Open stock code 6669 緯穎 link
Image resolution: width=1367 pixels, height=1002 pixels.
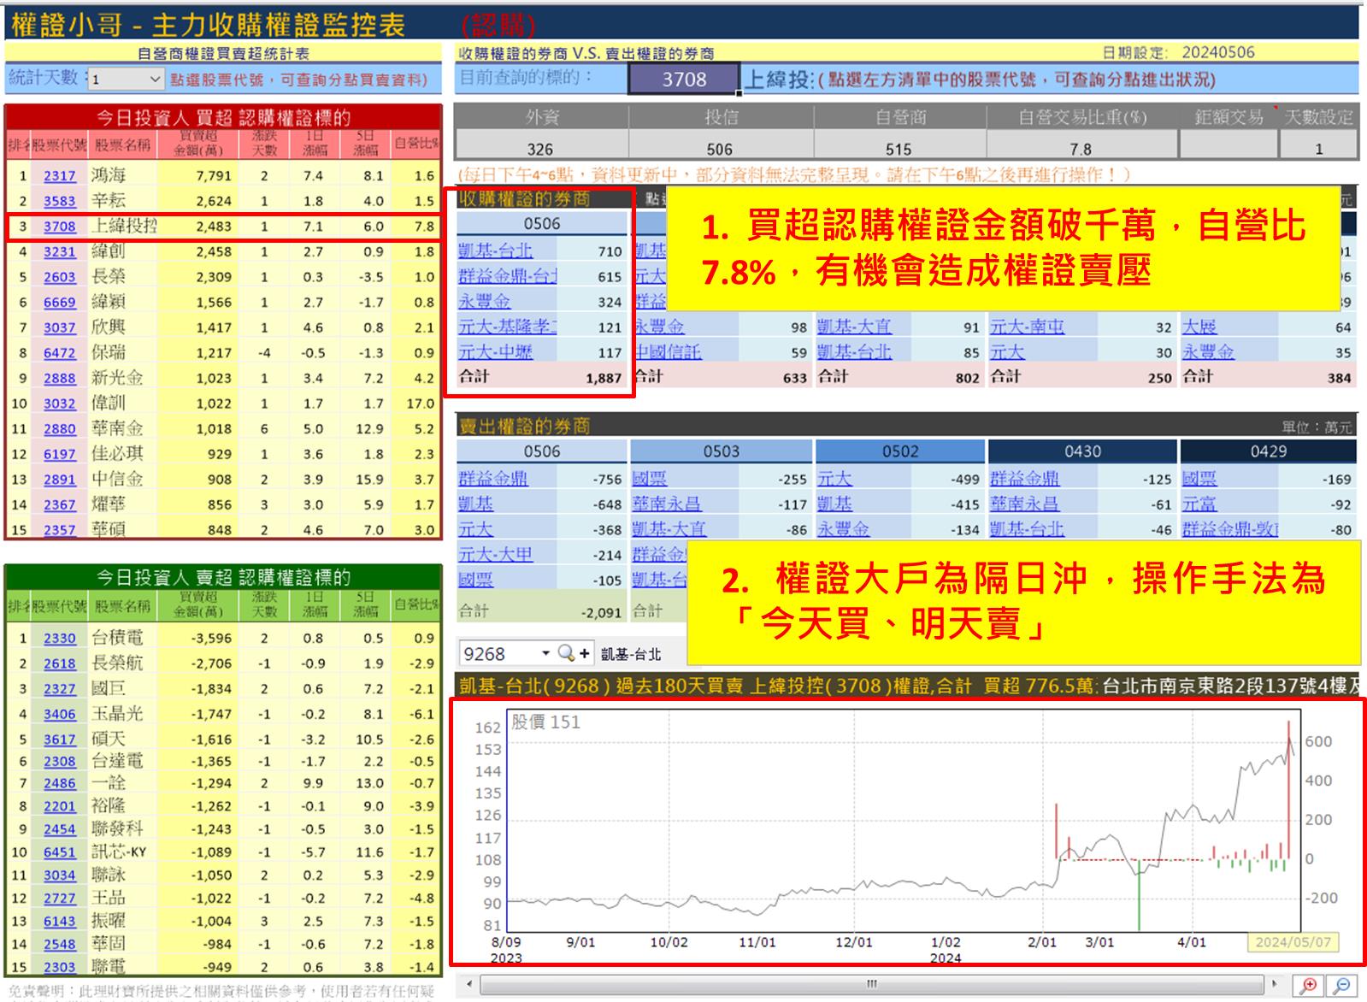tap(60, 302)
